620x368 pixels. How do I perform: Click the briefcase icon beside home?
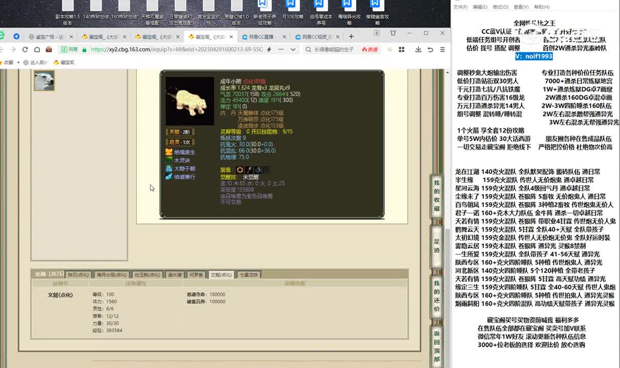click(49, 50)
